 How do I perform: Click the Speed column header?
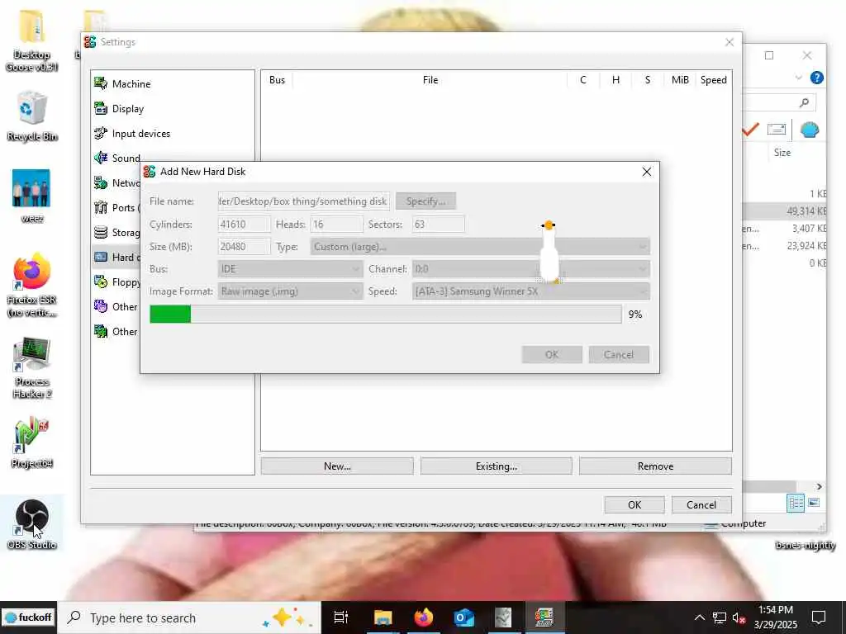coord(713,80)
